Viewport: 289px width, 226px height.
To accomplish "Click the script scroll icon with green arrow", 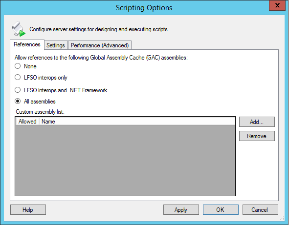I will tap(19, 29).
